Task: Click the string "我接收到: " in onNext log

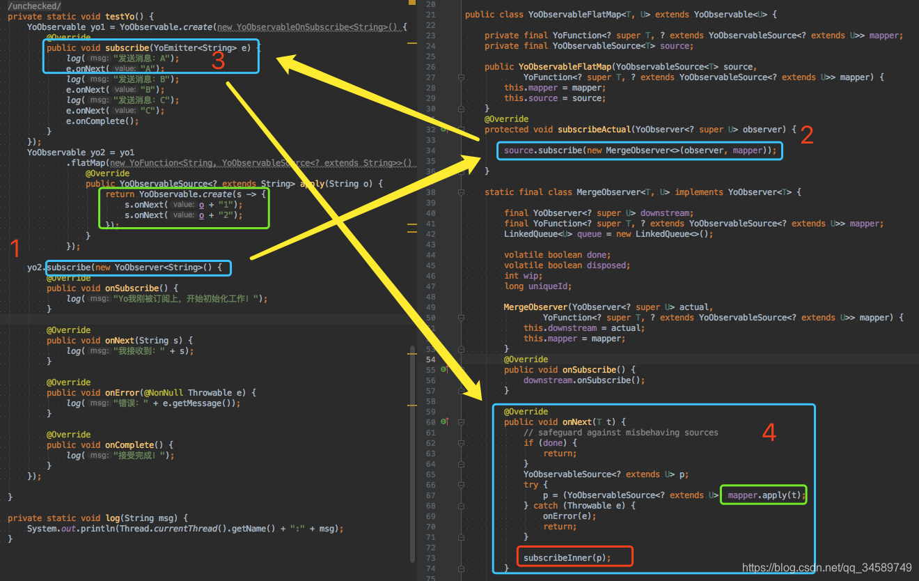Action: point(139,351)
